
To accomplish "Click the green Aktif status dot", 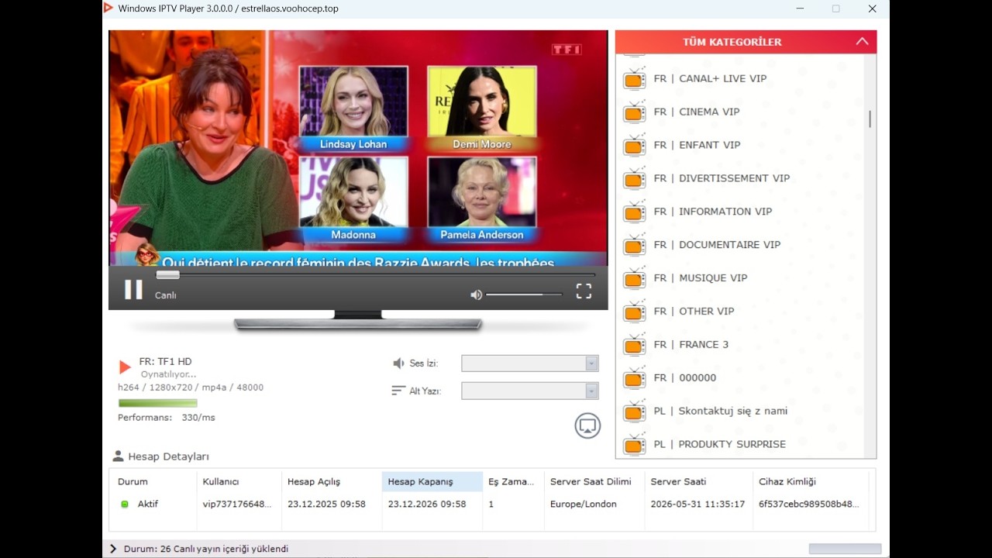I will (x=124, y=505).
